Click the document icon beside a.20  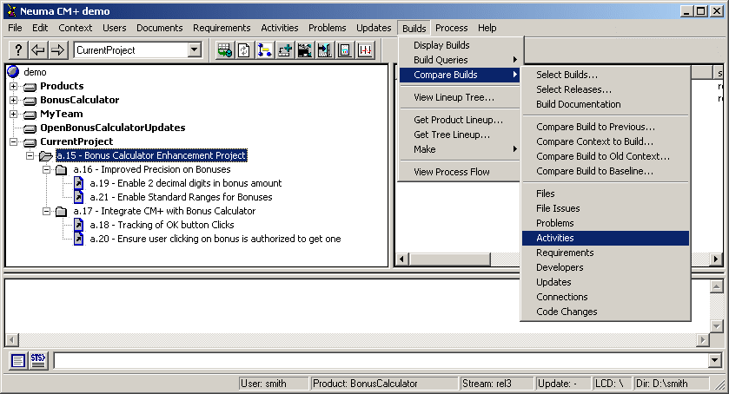(x=78, y=239)
